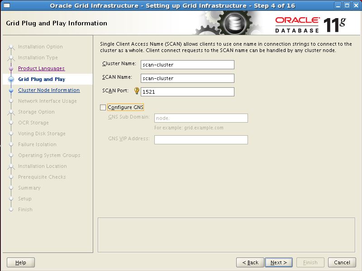Click the Voting Disk Storage step
The height and width of the screenshot is (271, 362).
(x=42, y=133)
